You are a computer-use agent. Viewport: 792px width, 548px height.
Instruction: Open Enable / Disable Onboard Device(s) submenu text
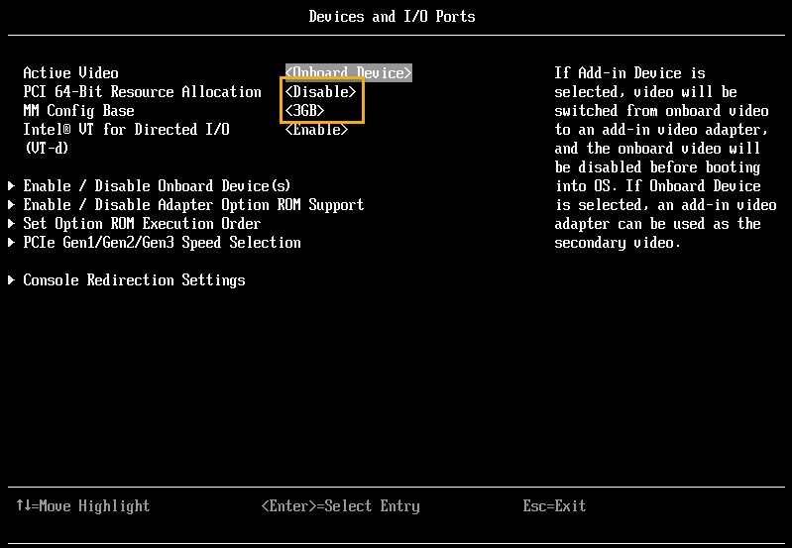[x=157, y=186]
